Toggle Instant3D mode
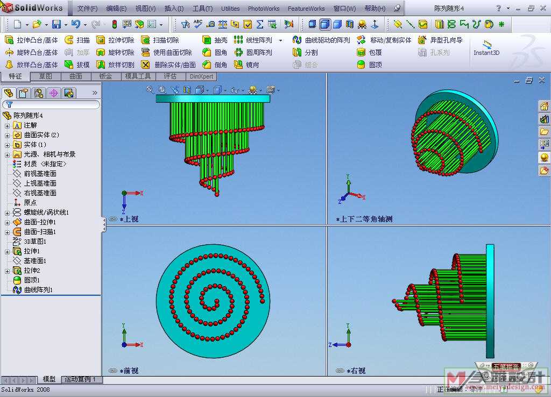 coord(486,48)
